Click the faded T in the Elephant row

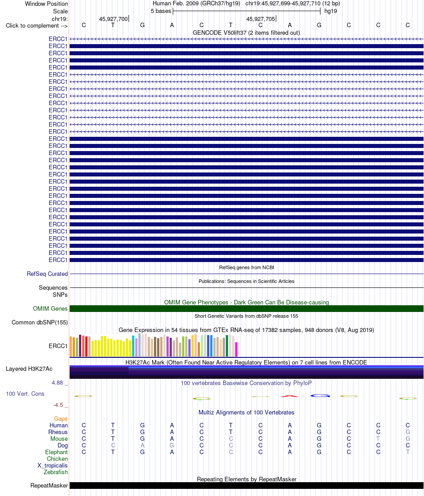coord(407,452)
